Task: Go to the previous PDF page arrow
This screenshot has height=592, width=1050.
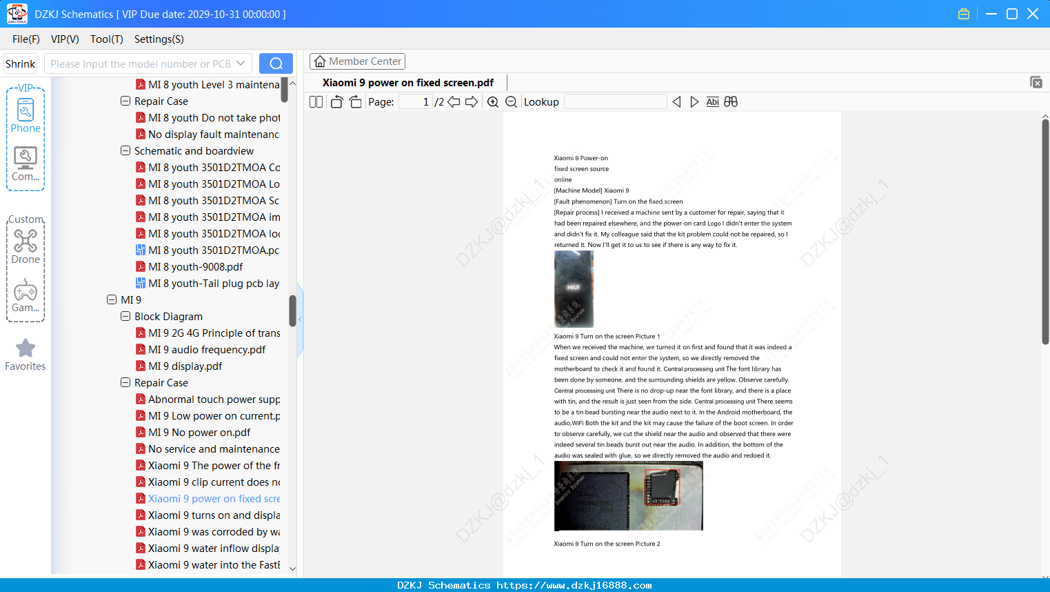Action: (454, 102)
